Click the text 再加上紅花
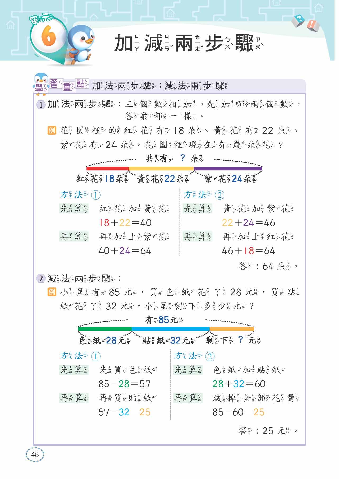Screen dimensions: 339x479 point(258,237)
